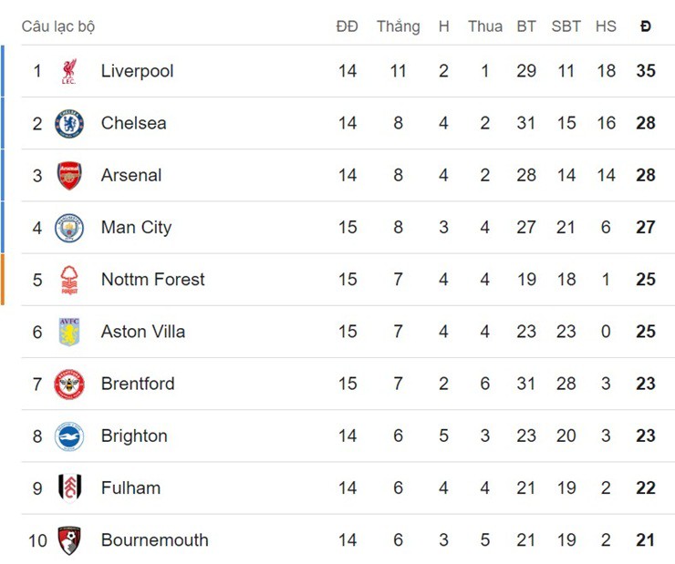The height and width of the screenshot is (564, 675).
Task: Click the Chelsea club badge
Action: (69, 123)
